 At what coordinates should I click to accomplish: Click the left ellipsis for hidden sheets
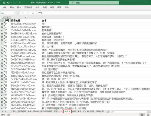pyautogui.click(x=8, y=111)
